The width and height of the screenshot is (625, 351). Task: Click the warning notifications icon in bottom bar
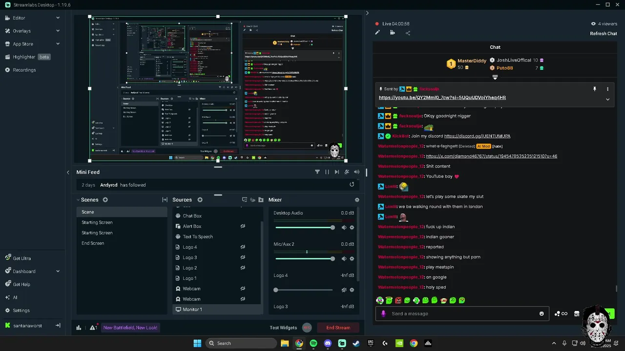coord(93,328)
